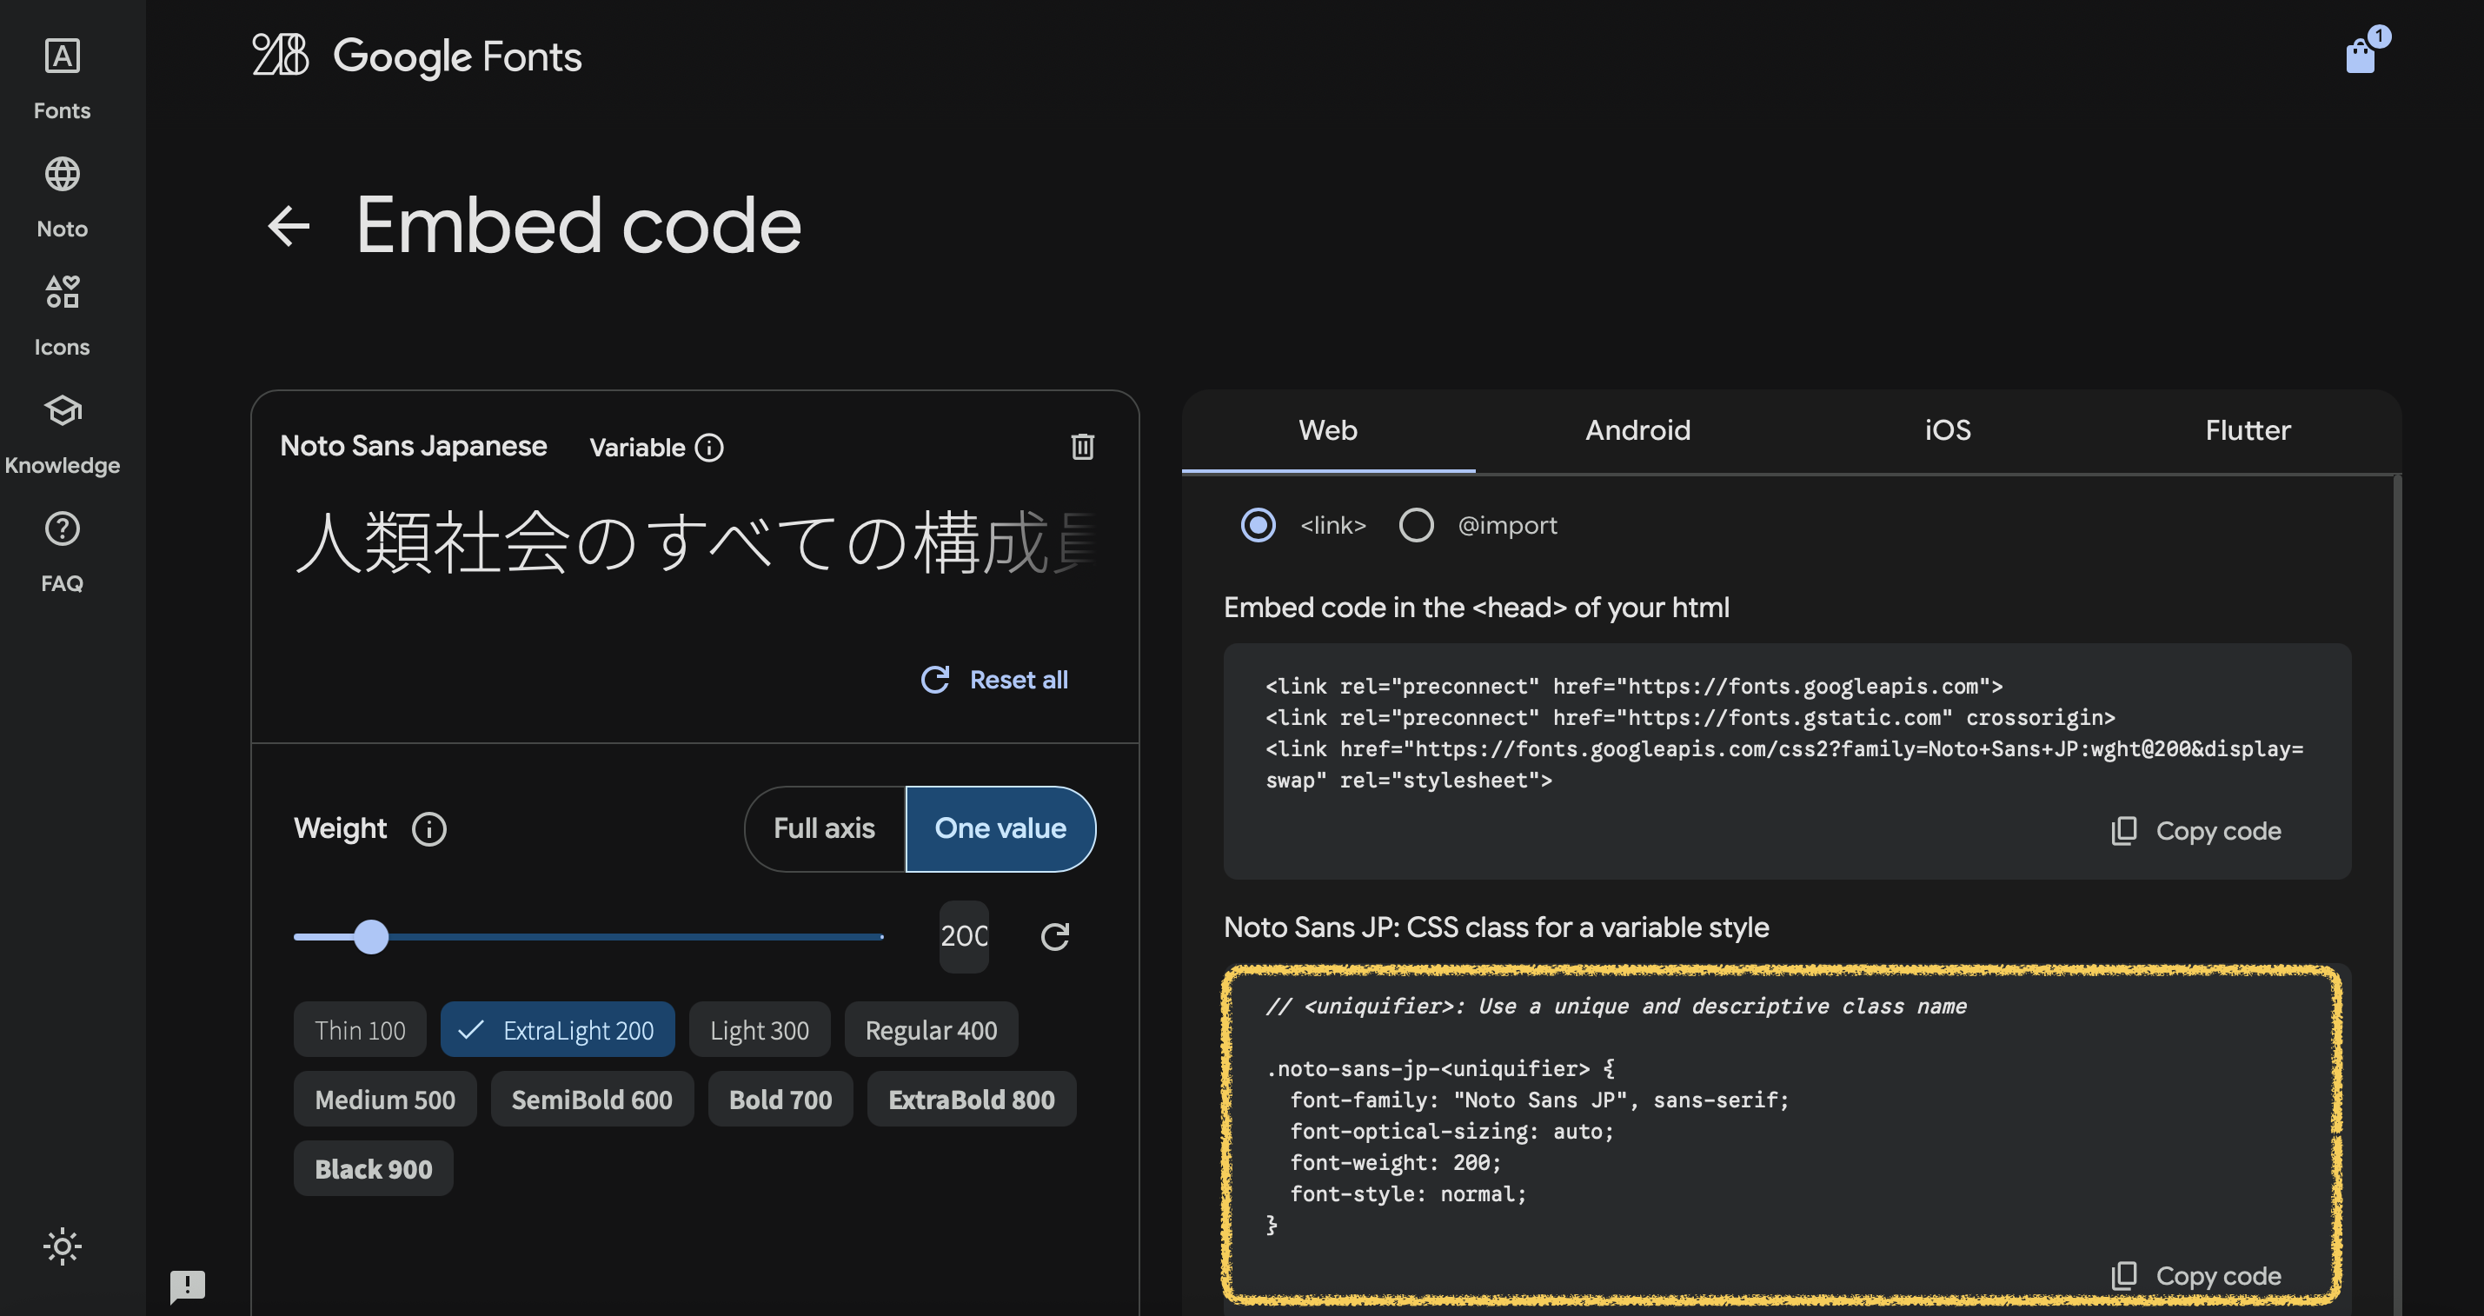Select the One value option
The height and width of the screenshot is (1316, 2484).
coord(1000,829)
